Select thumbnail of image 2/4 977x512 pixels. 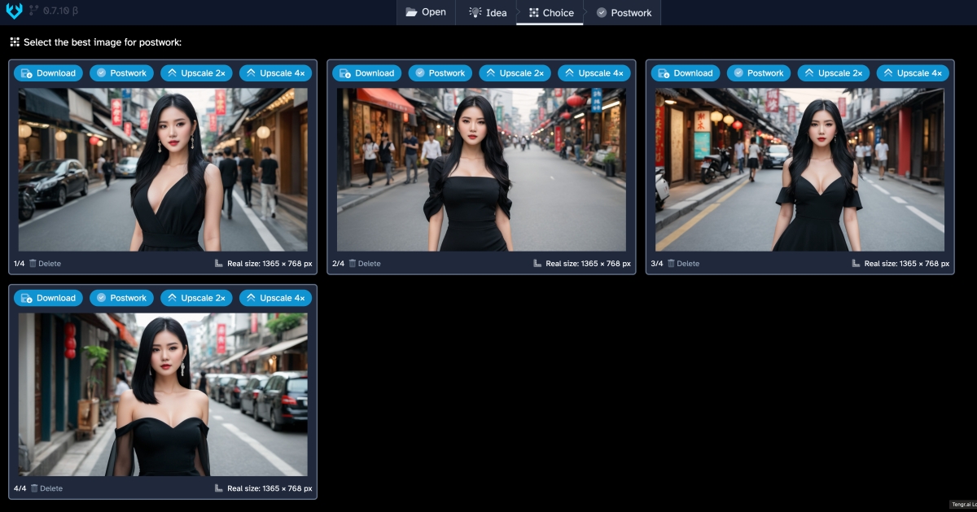(x=481, y=169)
